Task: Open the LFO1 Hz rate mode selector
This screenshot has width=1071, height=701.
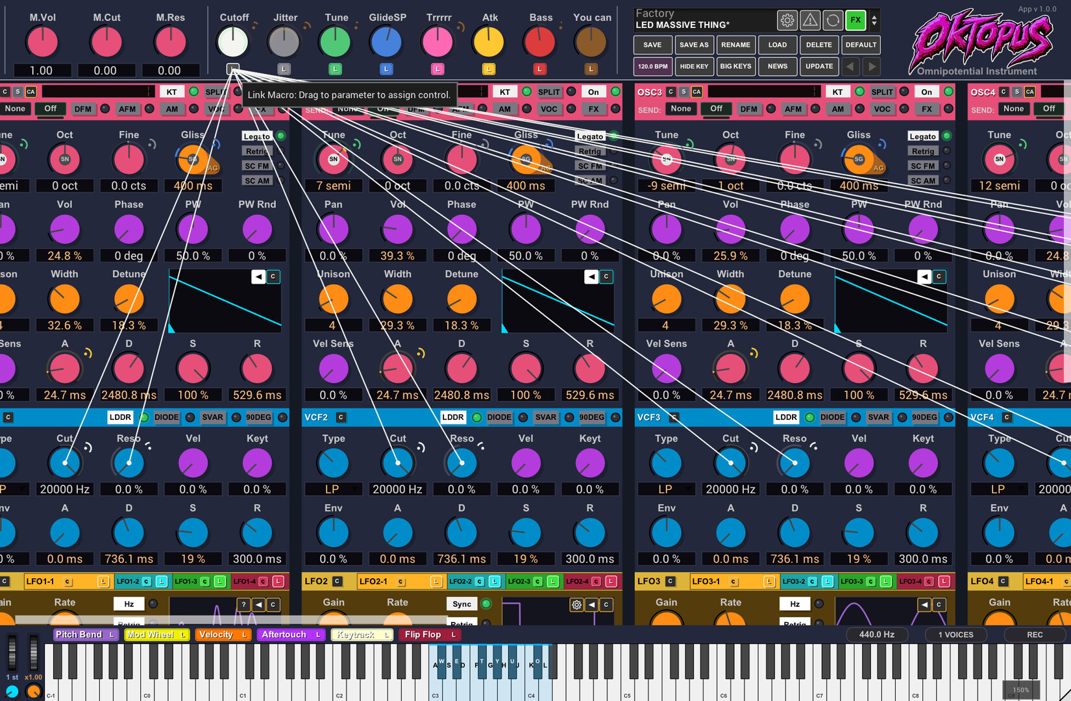Action: [129, 604]
